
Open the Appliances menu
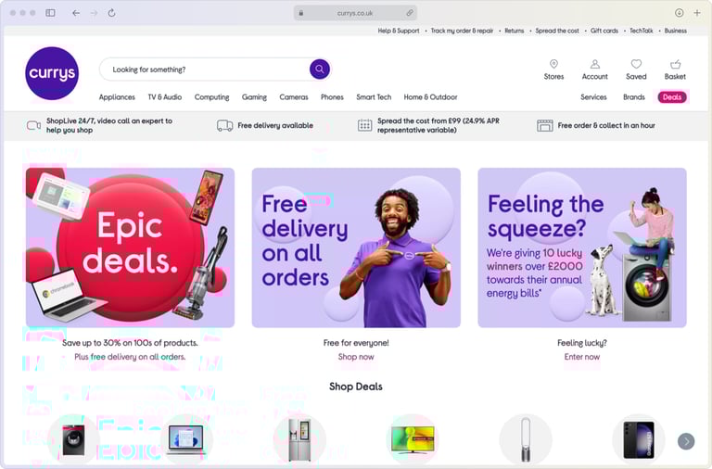117,97
